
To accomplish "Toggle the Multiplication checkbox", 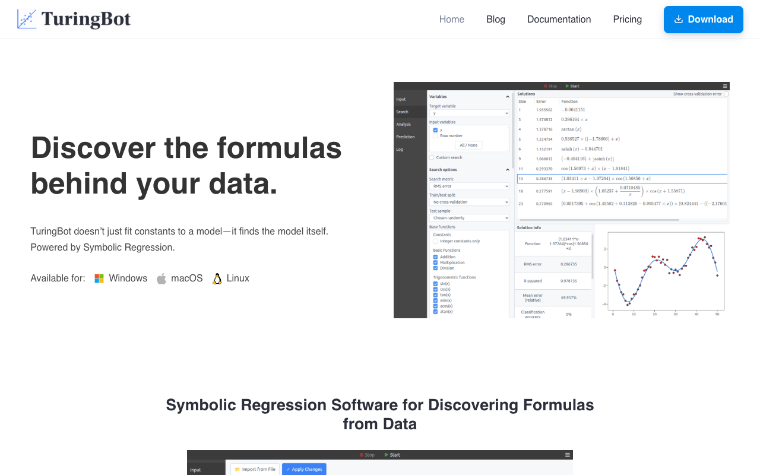I will point(435,262).
